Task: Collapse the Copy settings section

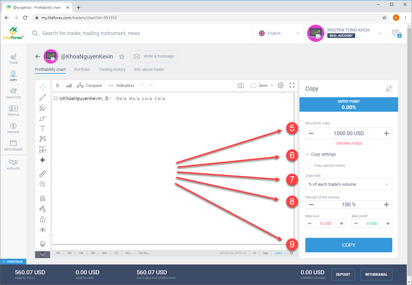Action: pos(321,154)
